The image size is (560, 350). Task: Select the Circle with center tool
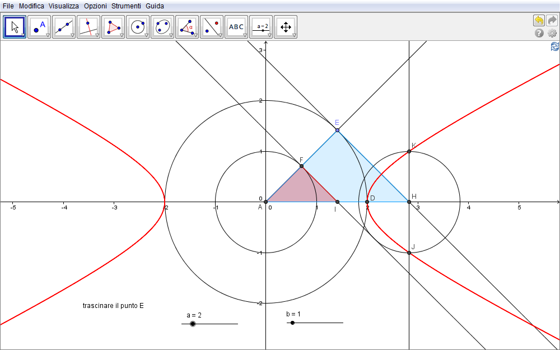pos(138,26)
